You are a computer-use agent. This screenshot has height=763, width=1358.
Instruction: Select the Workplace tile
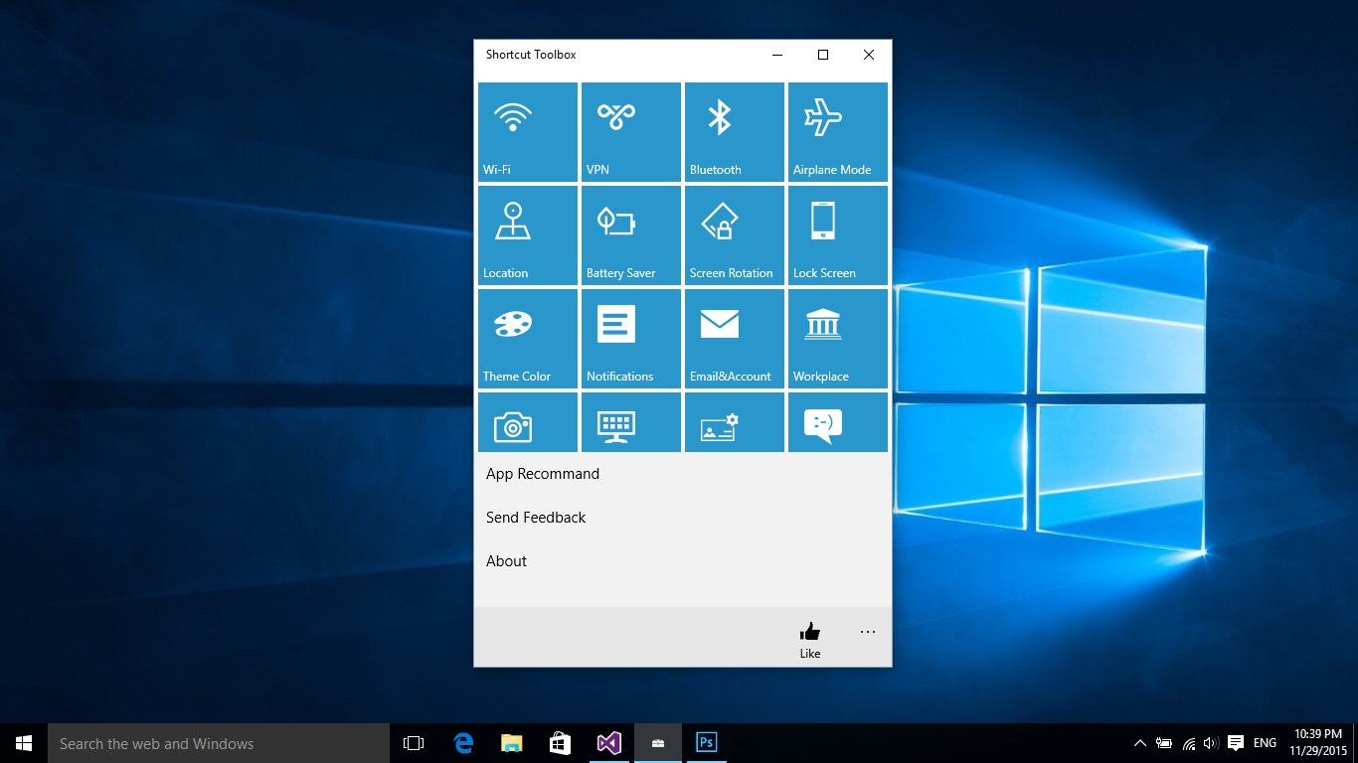838,339
